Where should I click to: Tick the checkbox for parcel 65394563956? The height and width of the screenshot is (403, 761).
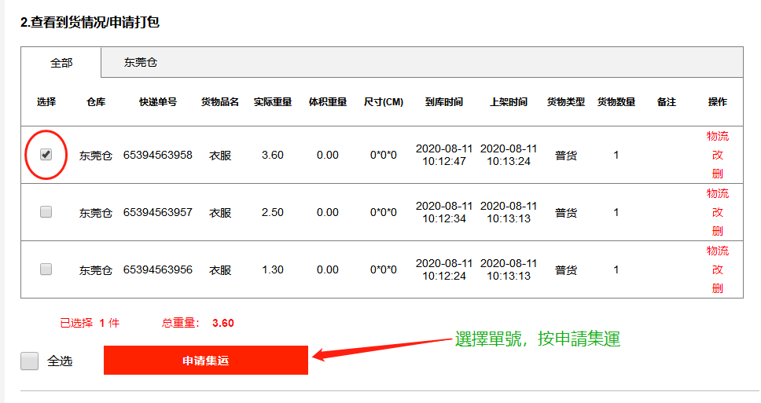click(46, 269)
